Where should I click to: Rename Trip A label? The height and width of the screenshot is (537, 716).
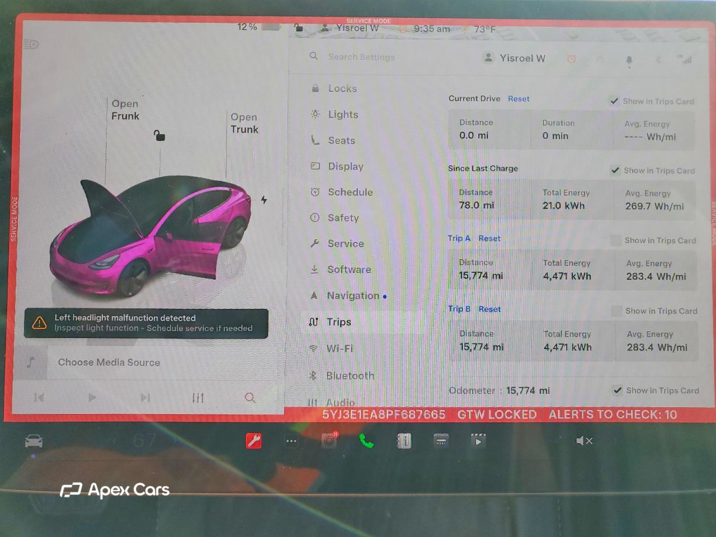[459, 238]
